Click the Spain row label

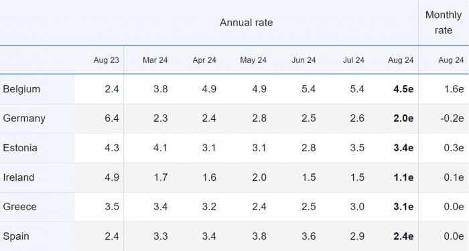[16, 236]
